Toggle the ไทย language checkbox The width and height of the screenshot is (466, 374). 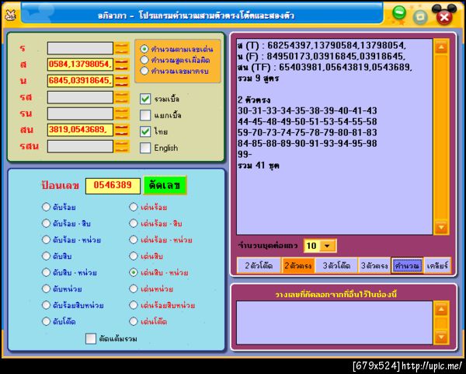pyautogui.click(x=145, y=131)
